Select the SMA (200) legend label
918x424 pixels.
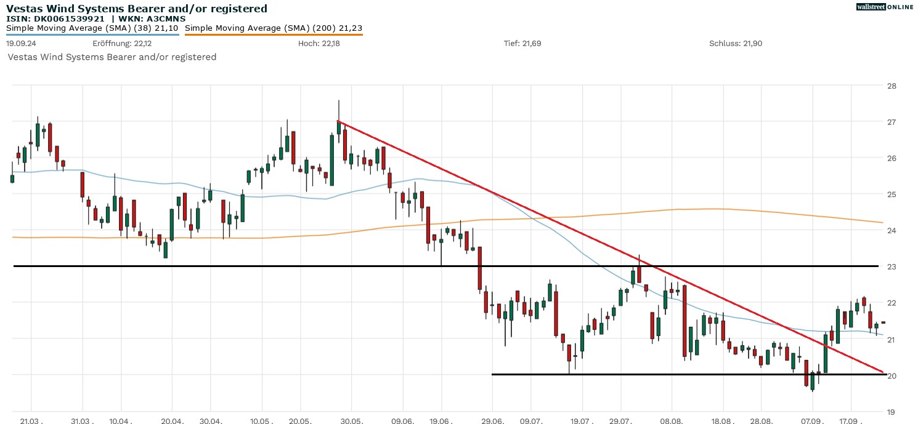[274, 28]
